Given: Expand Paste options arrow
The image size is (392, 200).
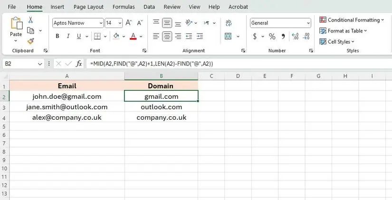Looking at the screenshot, I should click(16, 41).
